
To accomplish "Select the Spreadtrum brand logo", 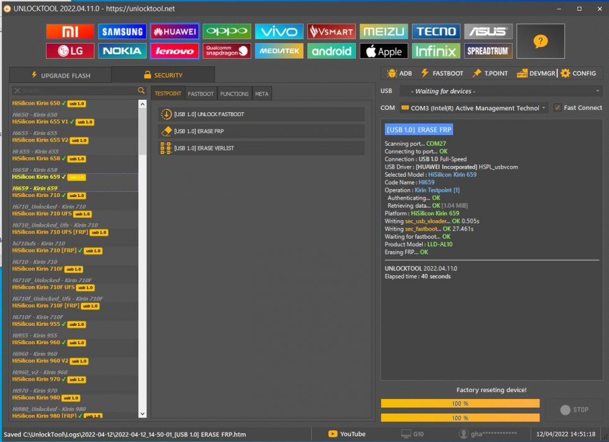I will pyautogui.click(x=488, y=51).
